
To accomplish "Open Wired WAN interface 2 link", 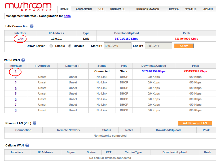I will 16,77.
